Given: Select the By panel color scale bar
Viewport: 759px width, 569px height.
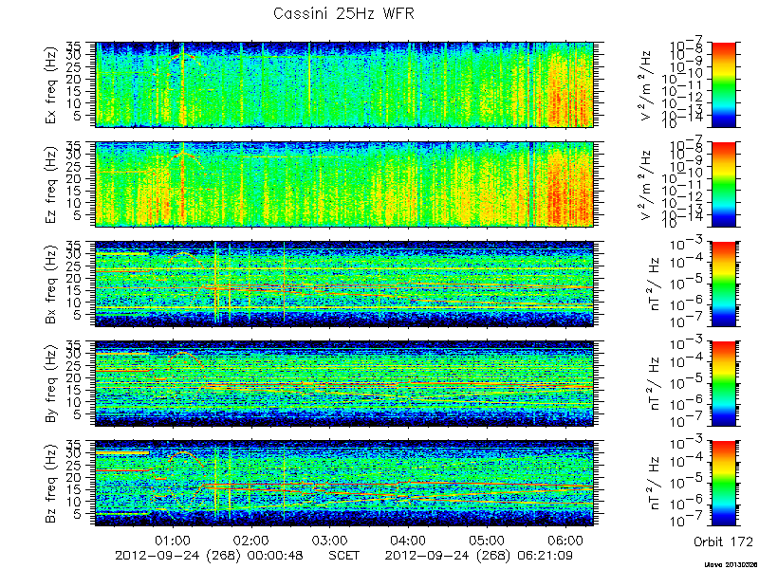Looking at the screenshot, I should pos(723,383).
